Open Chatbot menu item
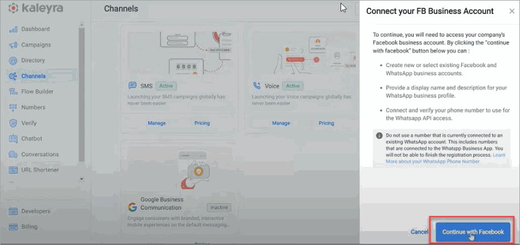 click(32, 138)
